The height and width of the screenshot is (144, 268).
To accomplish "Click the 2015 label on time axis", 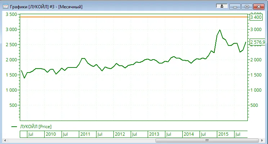I will point(223,134).
